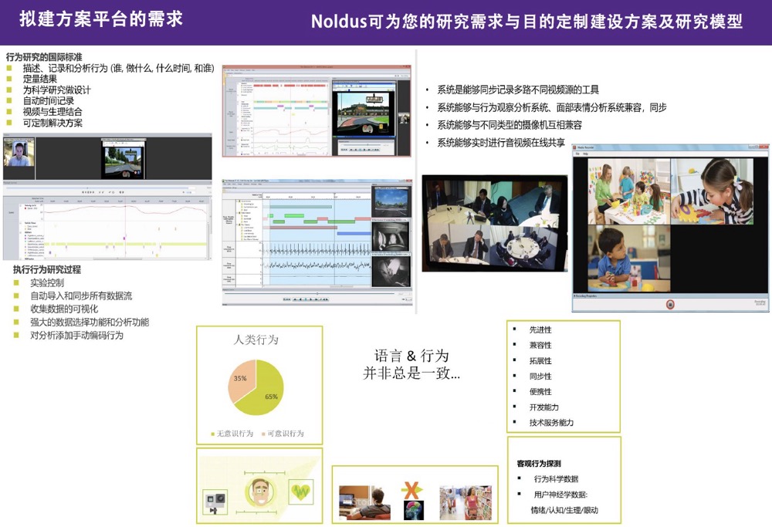Image resolution: width=772 pixels, height=527 pixels.
Task: Click the infrared driver face camera view
Action: tap(391, 237)
